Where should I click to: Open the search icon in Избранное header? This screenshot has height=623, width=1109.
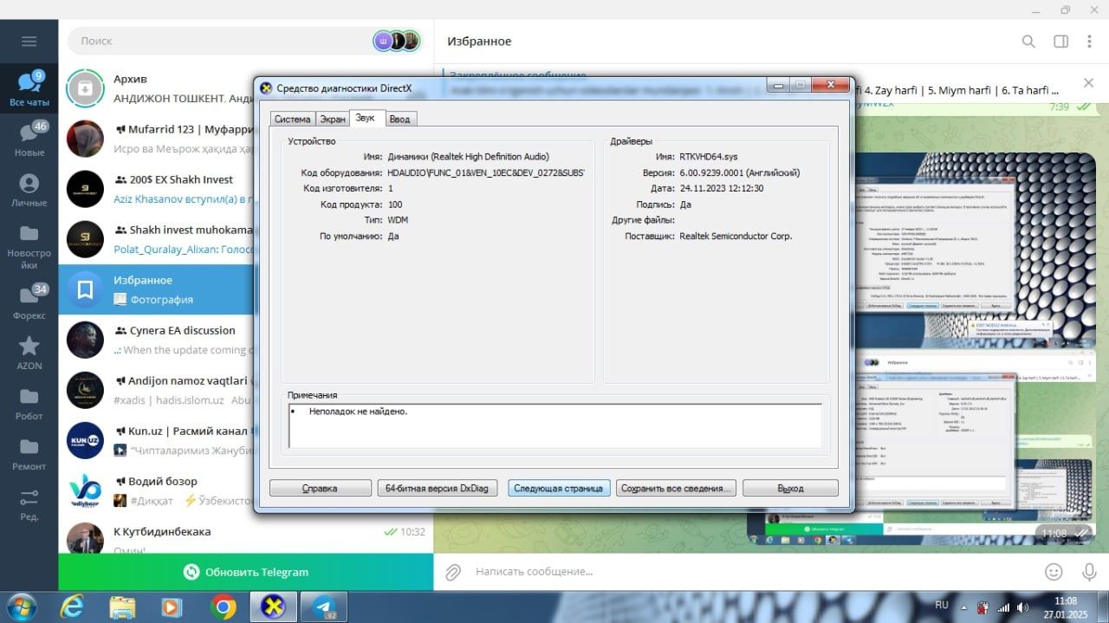click(x=1028, y=41)
